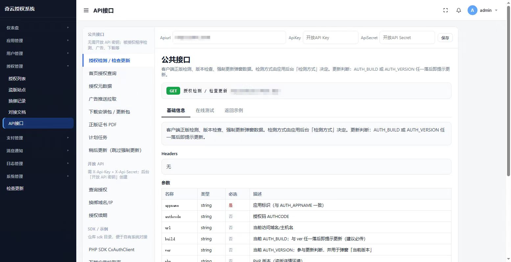Open the admin user dropdown
This screenshot has width=511, height=262.
click(x=483, y=10)
